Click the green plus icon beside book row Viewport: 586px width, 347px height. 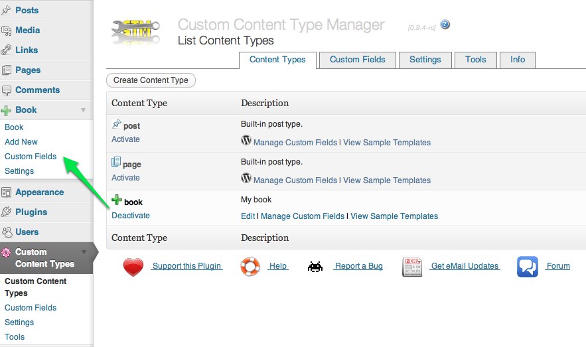click(117, 200)
